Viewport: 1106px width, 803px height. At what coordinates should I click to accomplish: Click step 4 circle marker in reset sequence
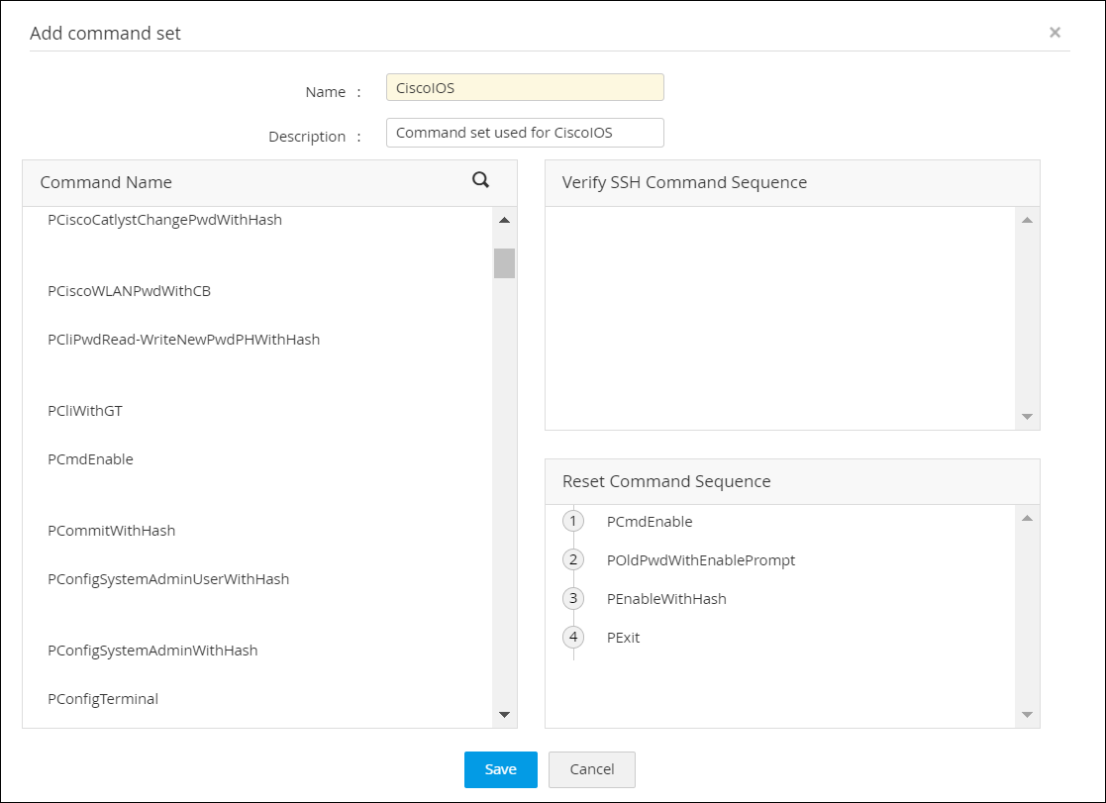tap(573, 637)
